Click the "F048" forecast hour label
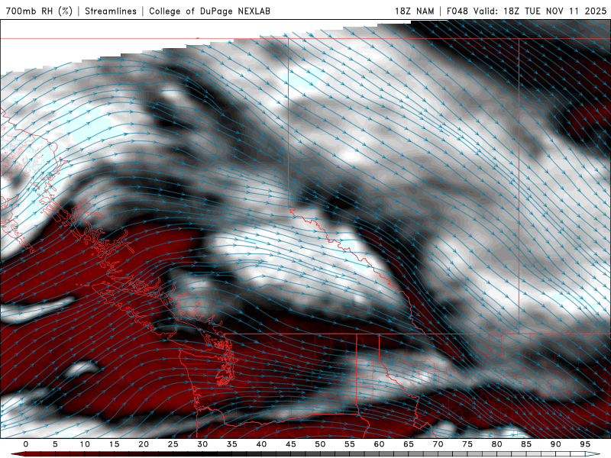Viewport: 611px width, 458px height. [x=457, y=11]
